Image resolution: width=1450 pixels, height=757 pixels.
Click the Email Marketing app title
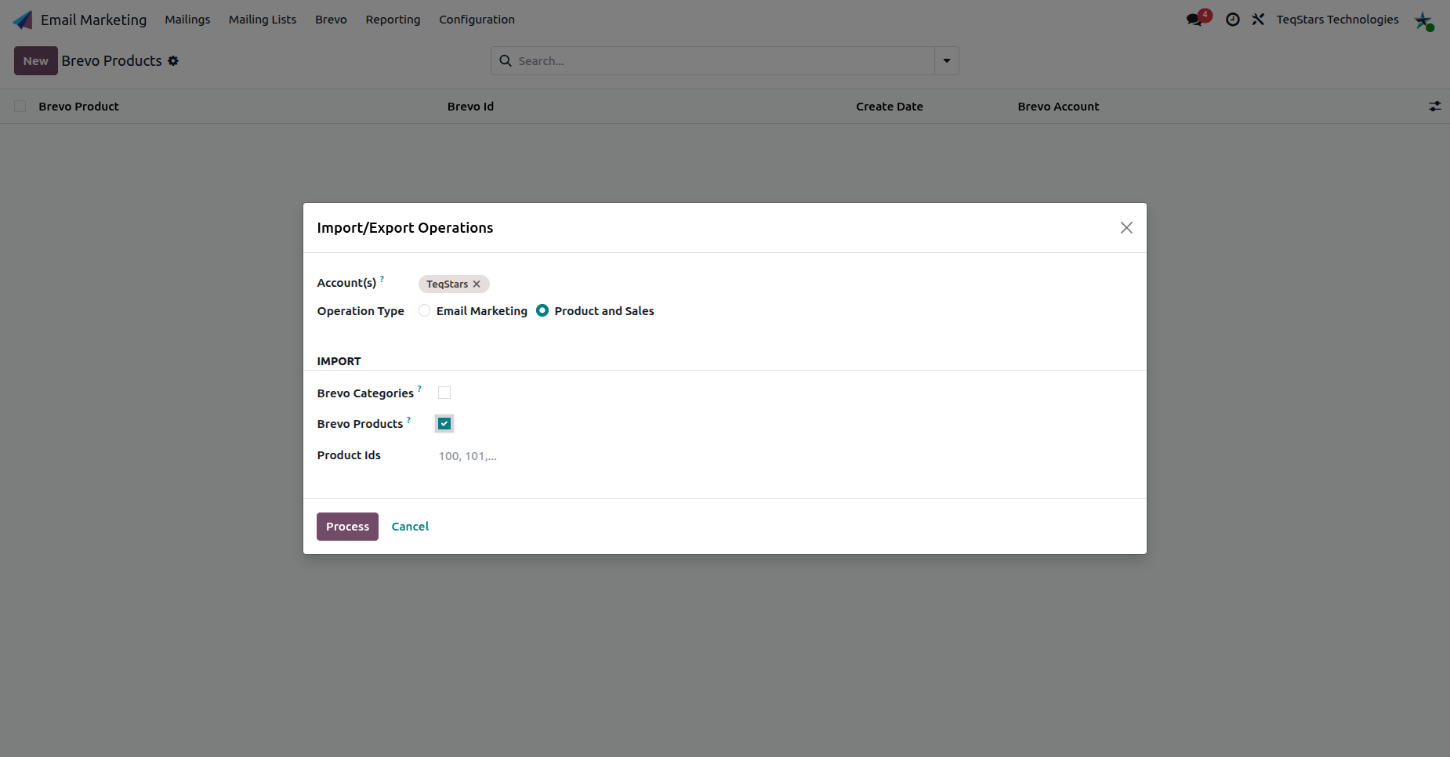(93, 20)
